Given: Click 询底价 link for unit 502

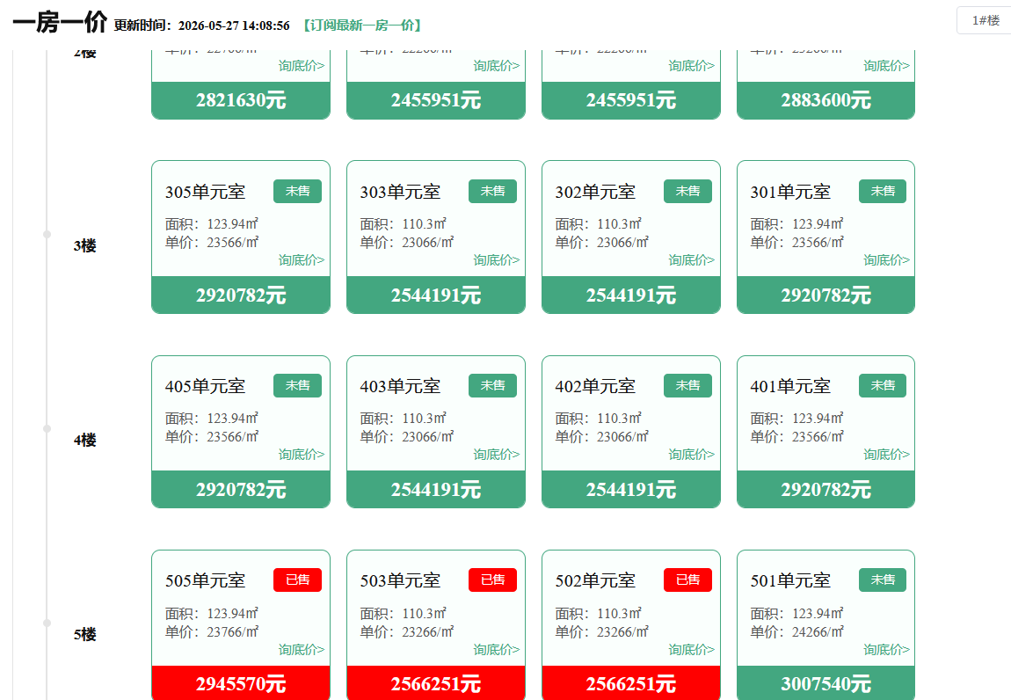Looking at the screenshot, I should 691,649.
